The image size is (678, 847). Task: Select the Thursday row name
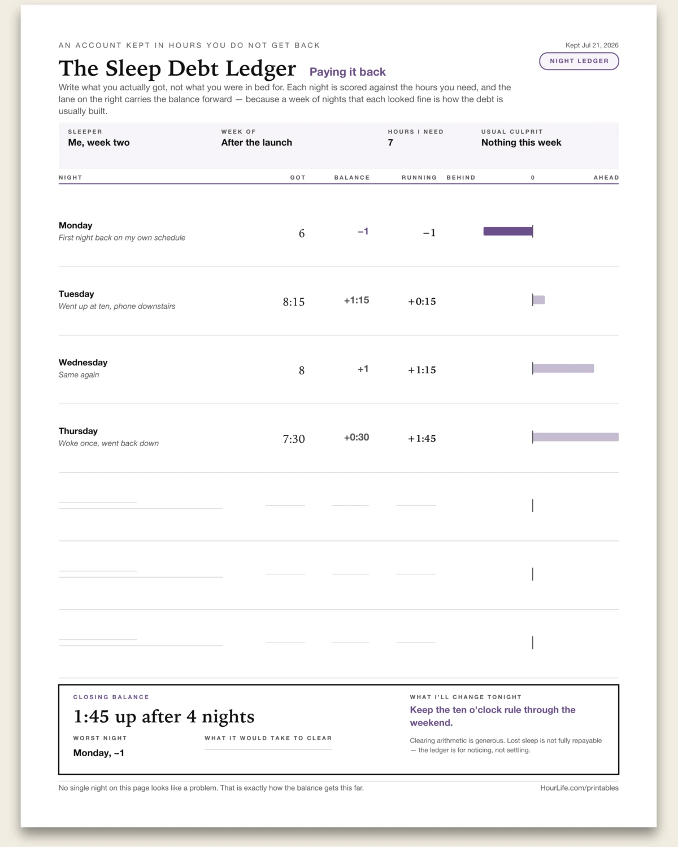point(78,431)
